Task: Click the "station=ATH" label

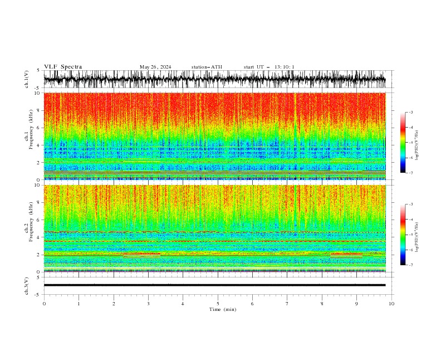Action: [207, 67]
